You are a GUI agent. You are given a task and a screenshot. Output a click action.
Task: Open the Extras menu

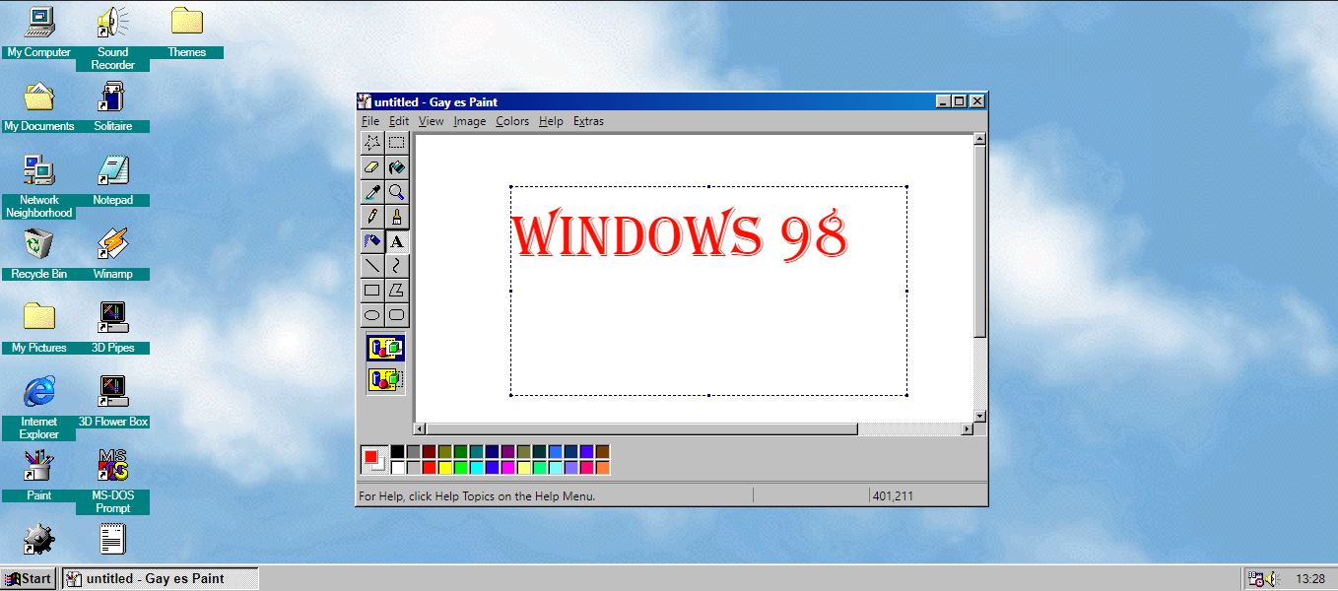point(588,121)
